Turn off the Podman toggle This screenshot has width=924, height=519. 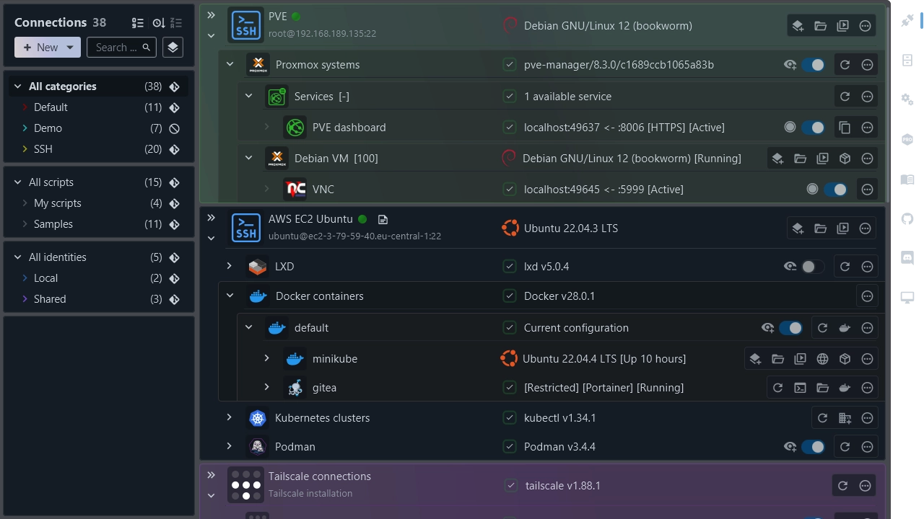click(x=814, y=447)
